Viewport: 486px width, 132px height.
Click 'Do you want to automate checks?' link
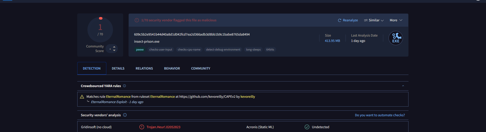click(x=380, y=115)
